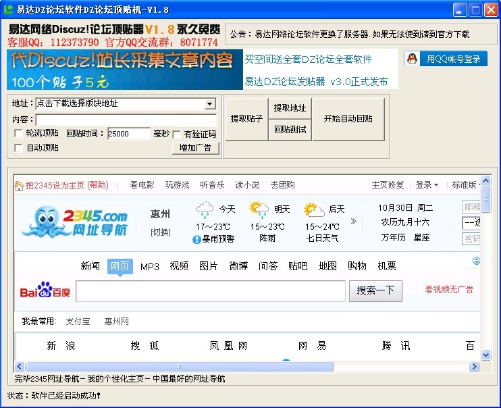Expand the 登录 dropdown menu

coord(427,185)
